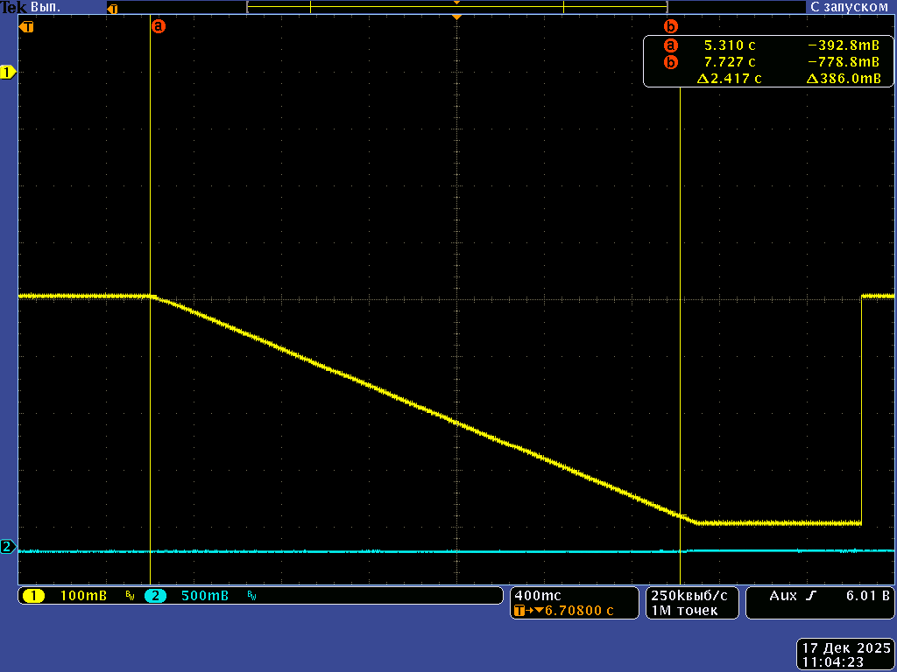This screenshot has height=672, width=897.
Task: Select the 6.01 В trigger level value
Action: (x=867, y=595)
